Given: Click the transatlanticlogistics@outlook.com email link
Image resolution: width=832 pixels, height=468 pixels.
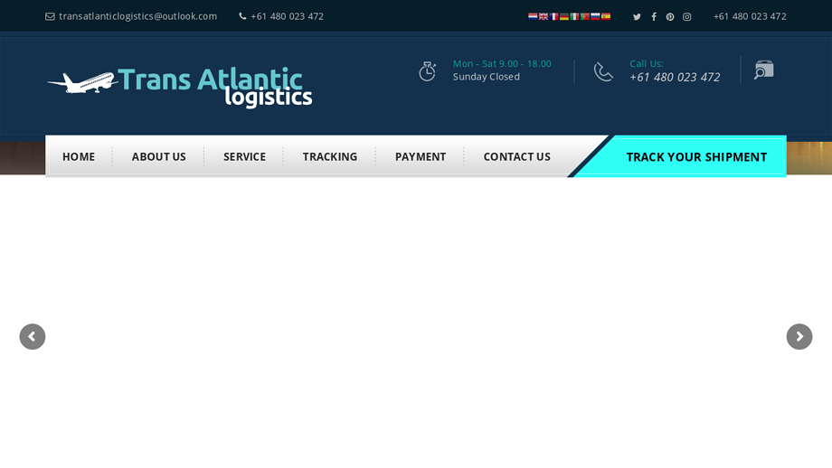Looking at the screenshot, I should (137, 16).
